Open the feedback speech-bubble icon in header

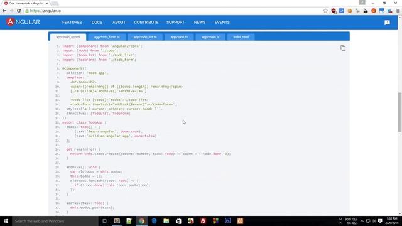(387, 23)
